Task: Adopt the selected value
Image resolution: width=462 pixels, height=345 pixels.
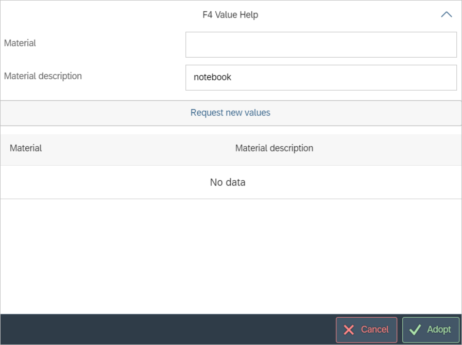Action: coord(431,330)
